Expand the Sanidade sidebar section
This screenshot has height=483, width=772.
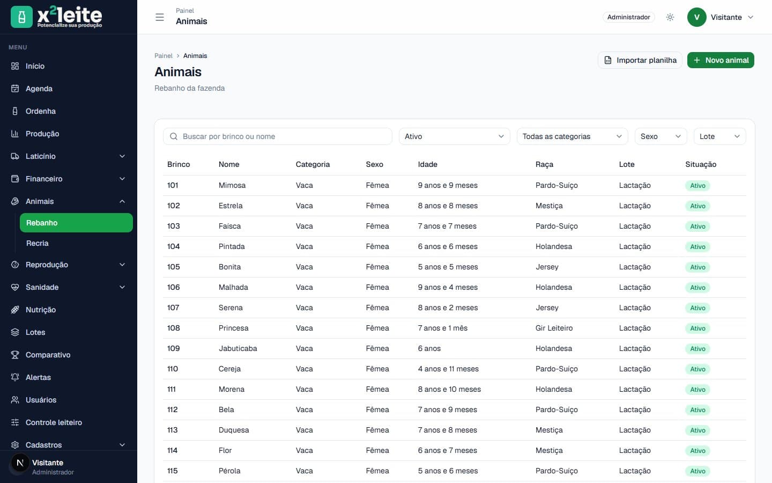pos(69,287)
